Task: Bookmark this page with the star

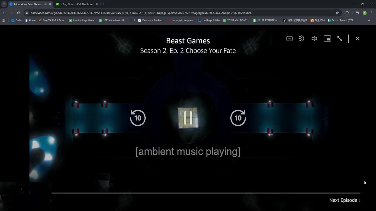Action: tap(337, 13)
